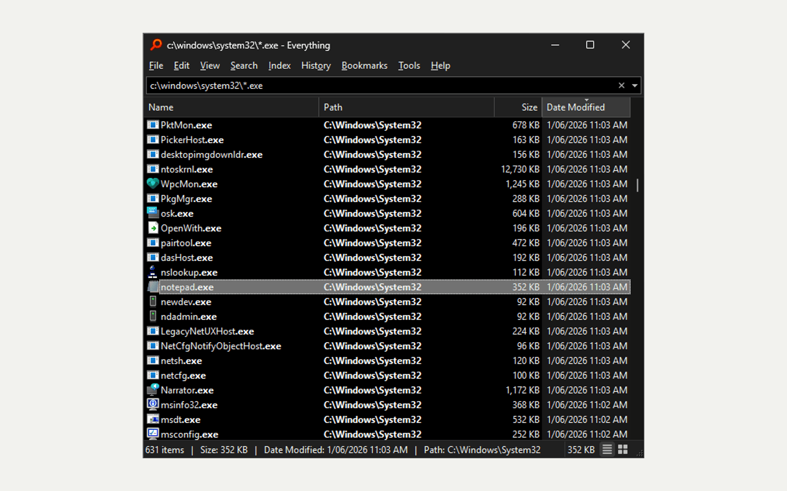Screen dimensions: 787x491
Task: Click the dasHost.exe file icon
Action: pyautogui.click(x=153, y=258)
